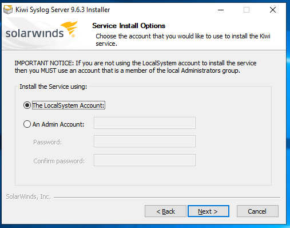Click the maximize window button
290x228 pixels.
coord(247,10)
